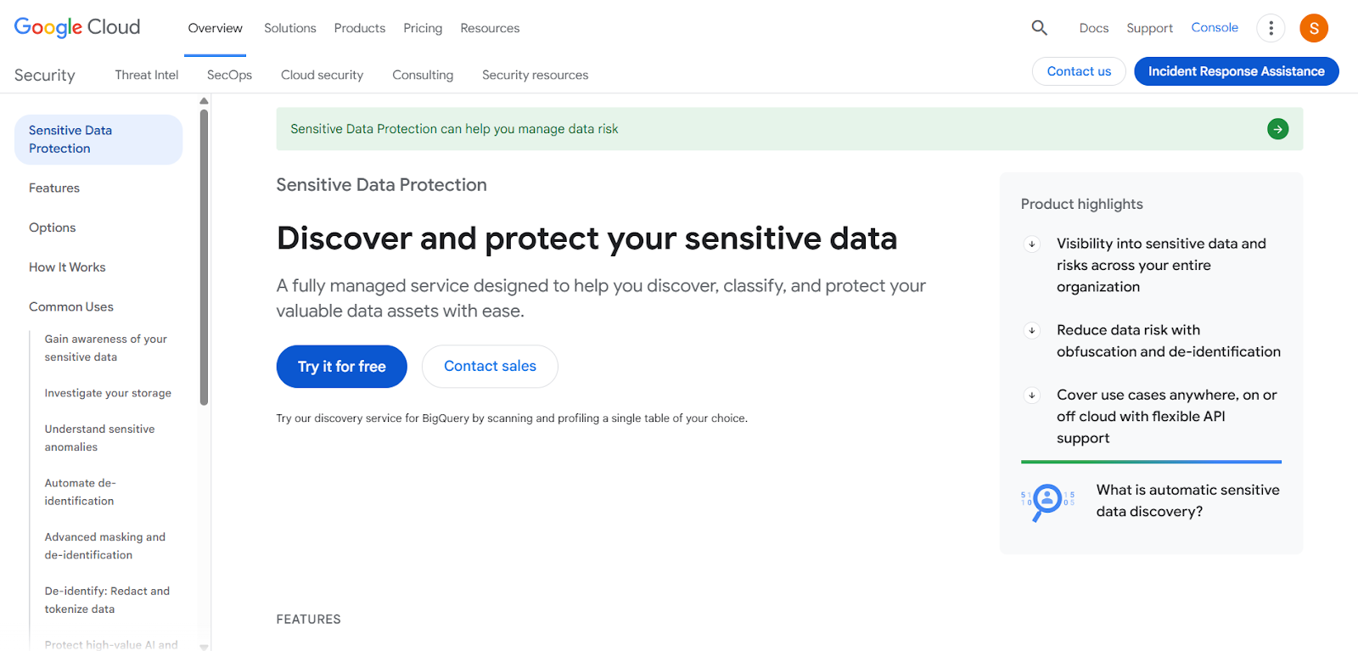Activate the Incident Response Assistance button
This screenshot has width=1358, height=651.
pos(1236,71)
